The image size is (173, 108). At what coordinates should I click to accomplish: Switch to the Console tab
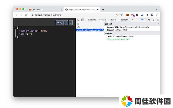point(102,20)
